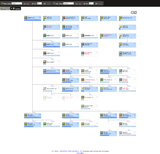
Task: Select the ライトマスタリー2 skill icon
Action: click(x=64, y=124)
